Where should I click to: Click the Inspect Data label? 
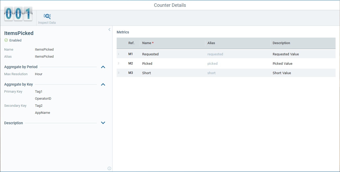pos(47,22)
